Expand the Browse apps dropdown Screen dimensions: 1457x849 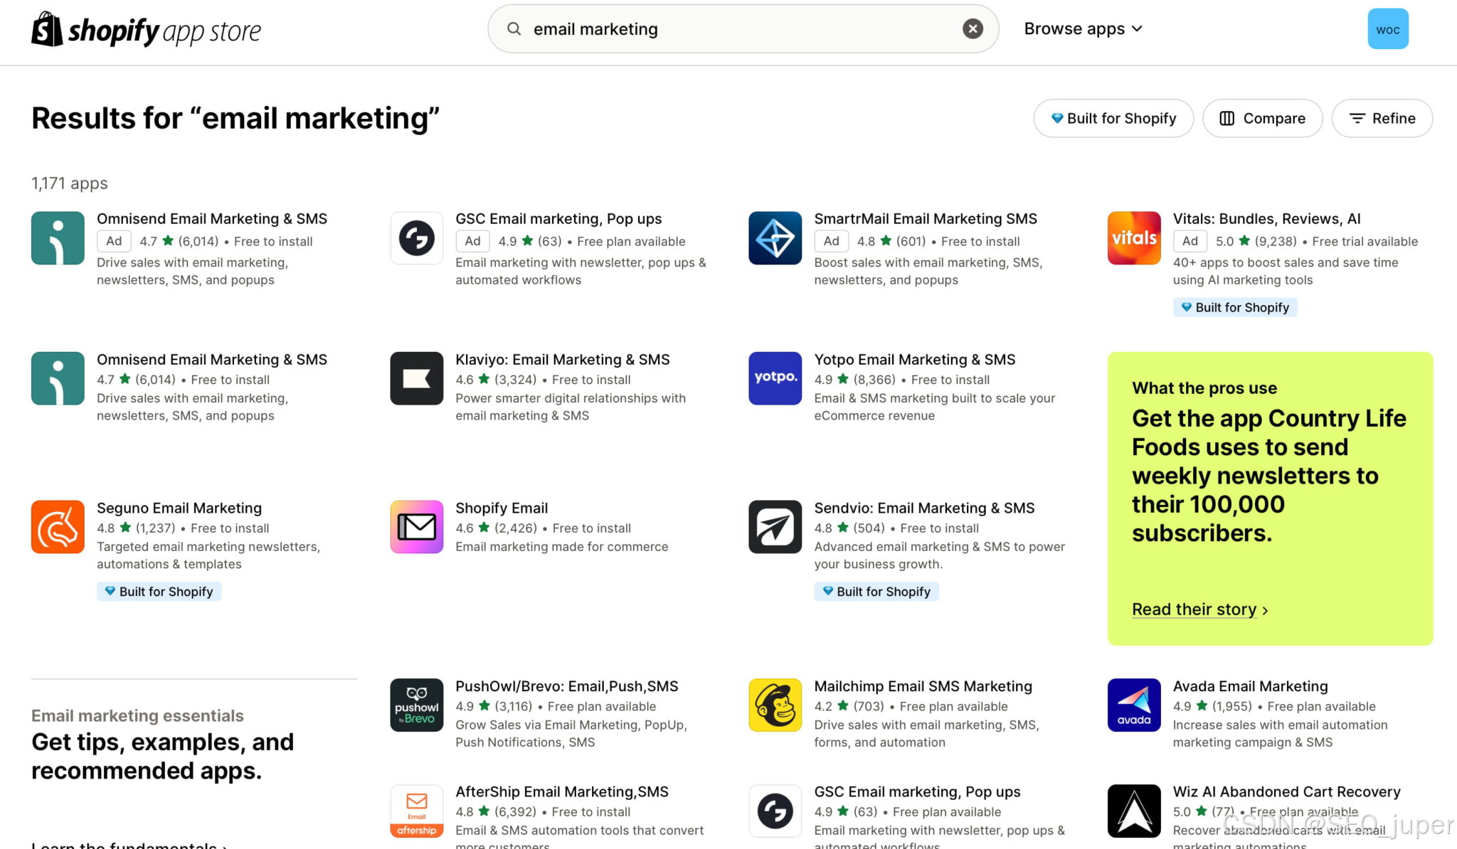pyautogui.click(x=1083, y=28)
